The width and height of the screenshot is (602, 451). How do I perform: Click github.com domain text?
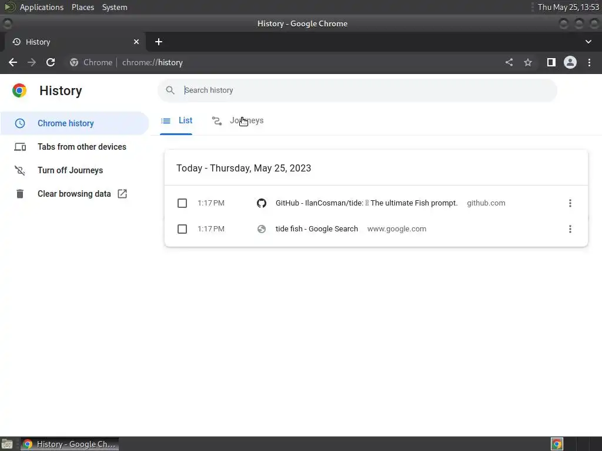pos(486,203)
